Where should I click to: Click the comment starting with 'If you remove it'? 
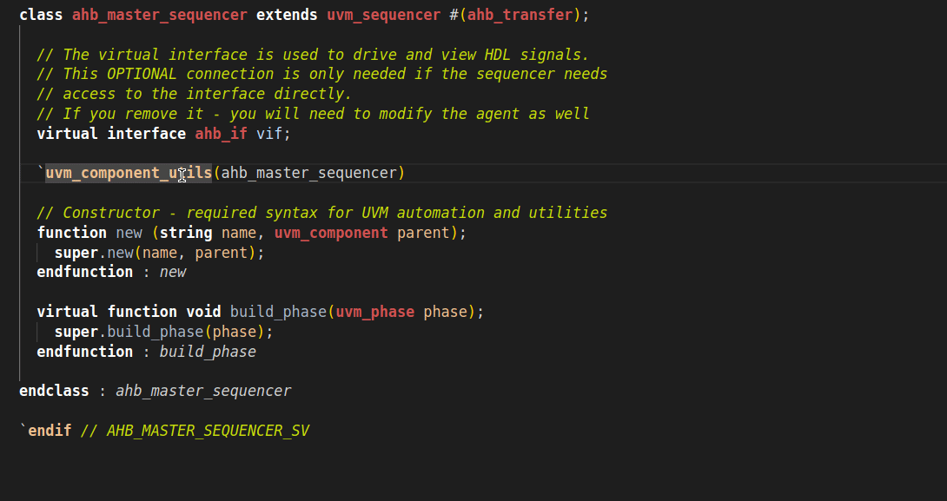click(x=313, y=114)
